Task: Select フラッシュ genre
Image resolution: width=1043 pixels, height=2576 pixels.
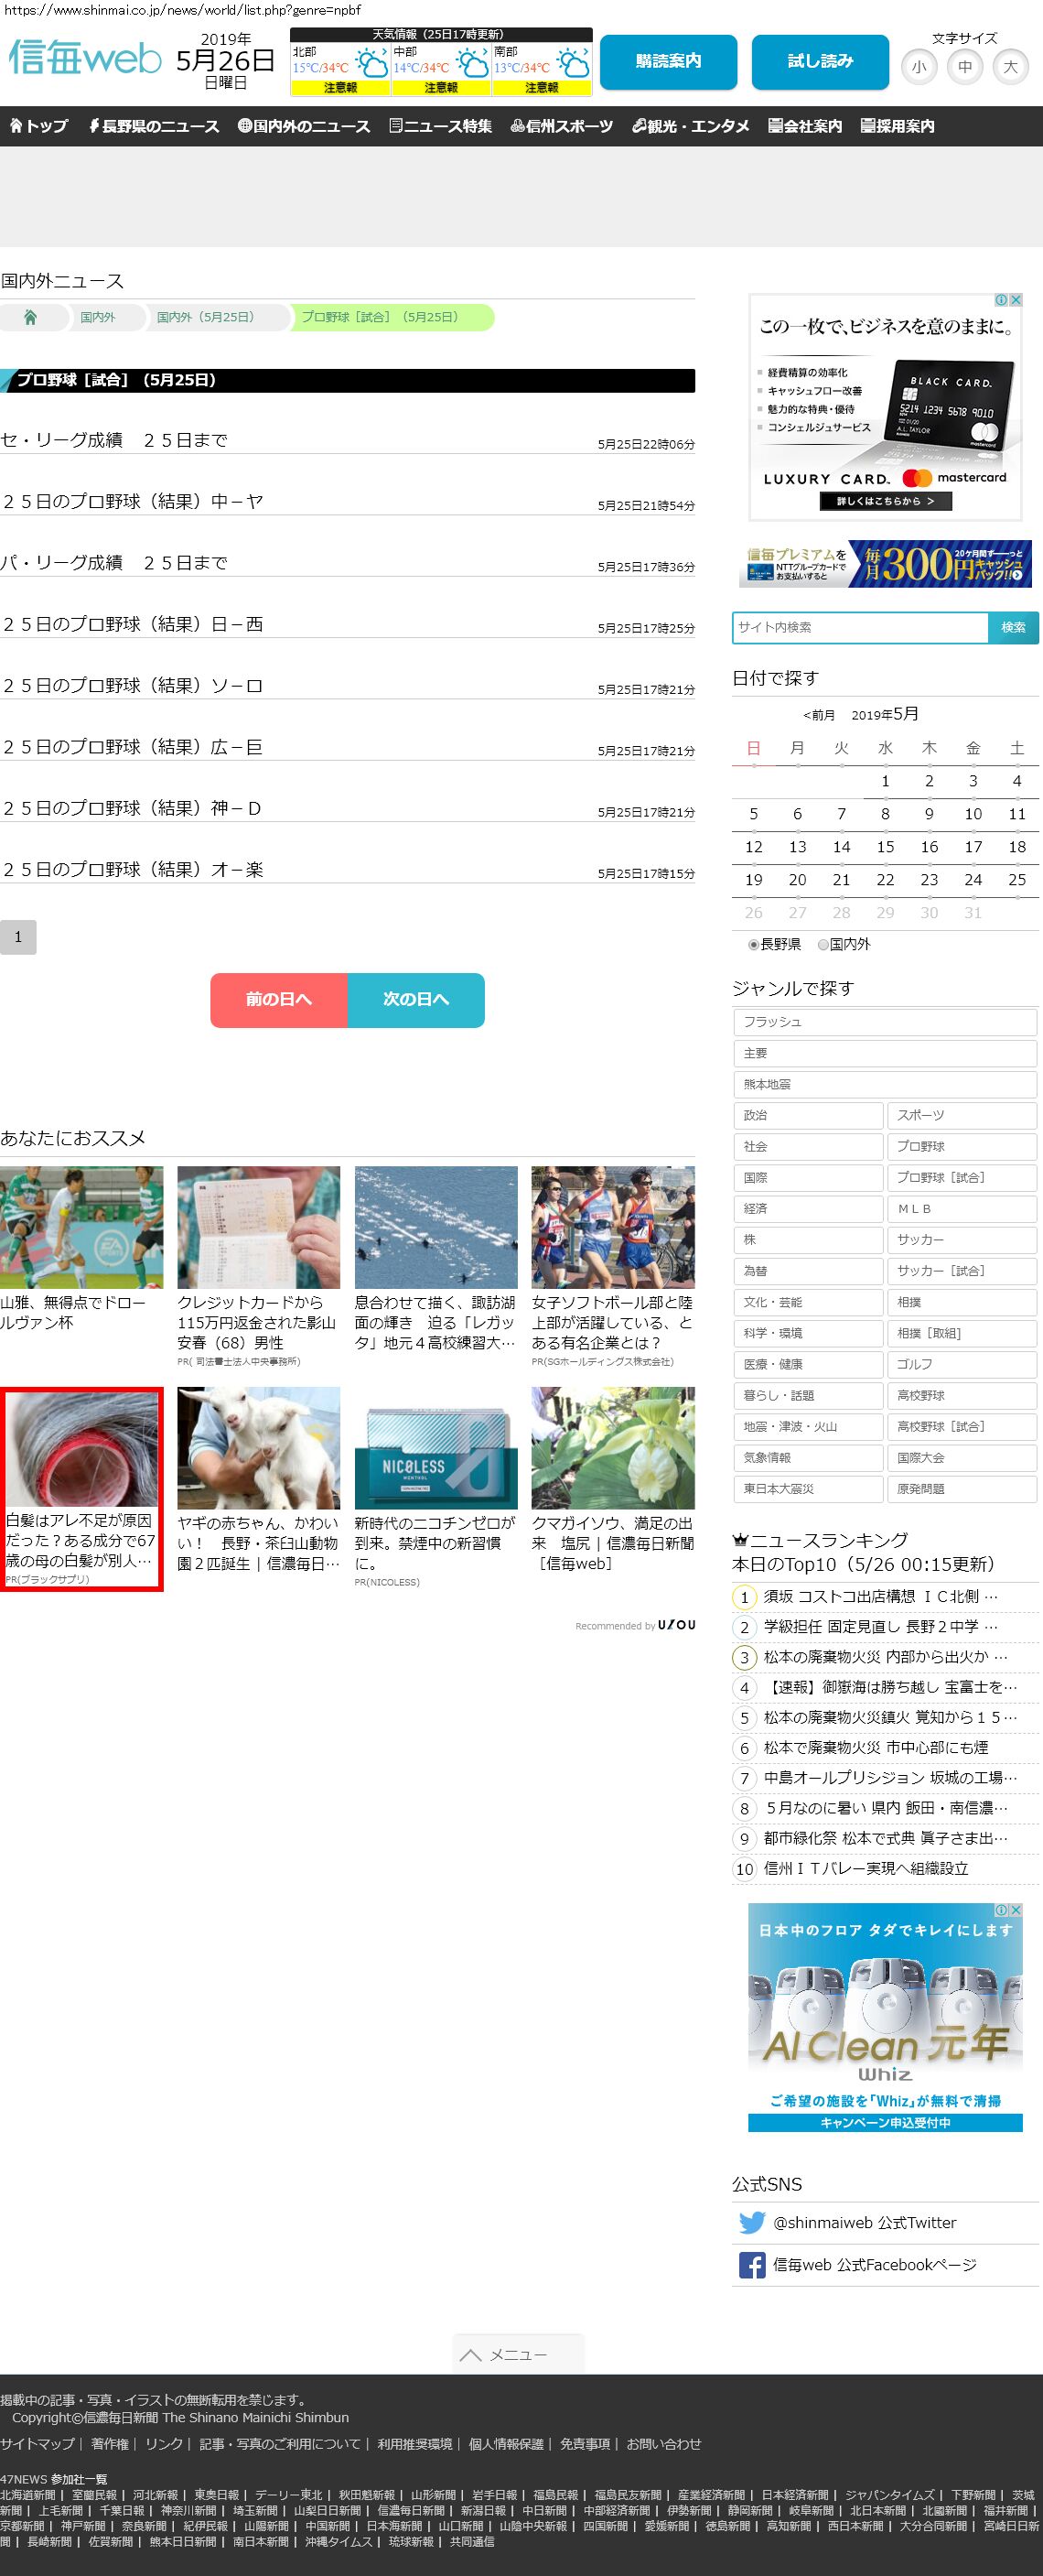Action: pos(884,1022)
